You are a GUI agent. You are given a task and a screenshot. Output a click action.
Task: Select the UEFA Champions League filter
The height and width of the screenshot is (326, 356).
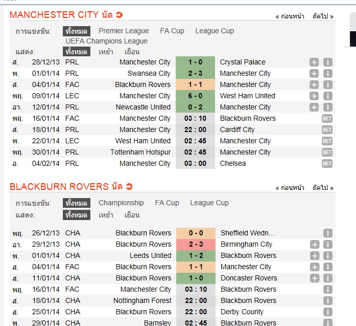tap(106, 41)
